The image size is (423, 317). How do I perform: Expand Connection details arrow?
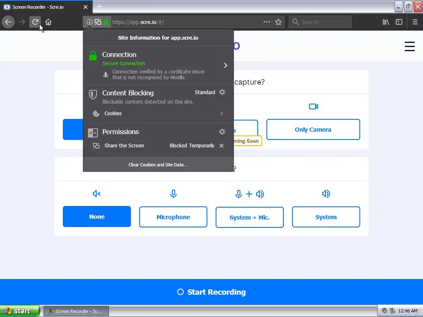pyautogui.click(x=226, y=66)
